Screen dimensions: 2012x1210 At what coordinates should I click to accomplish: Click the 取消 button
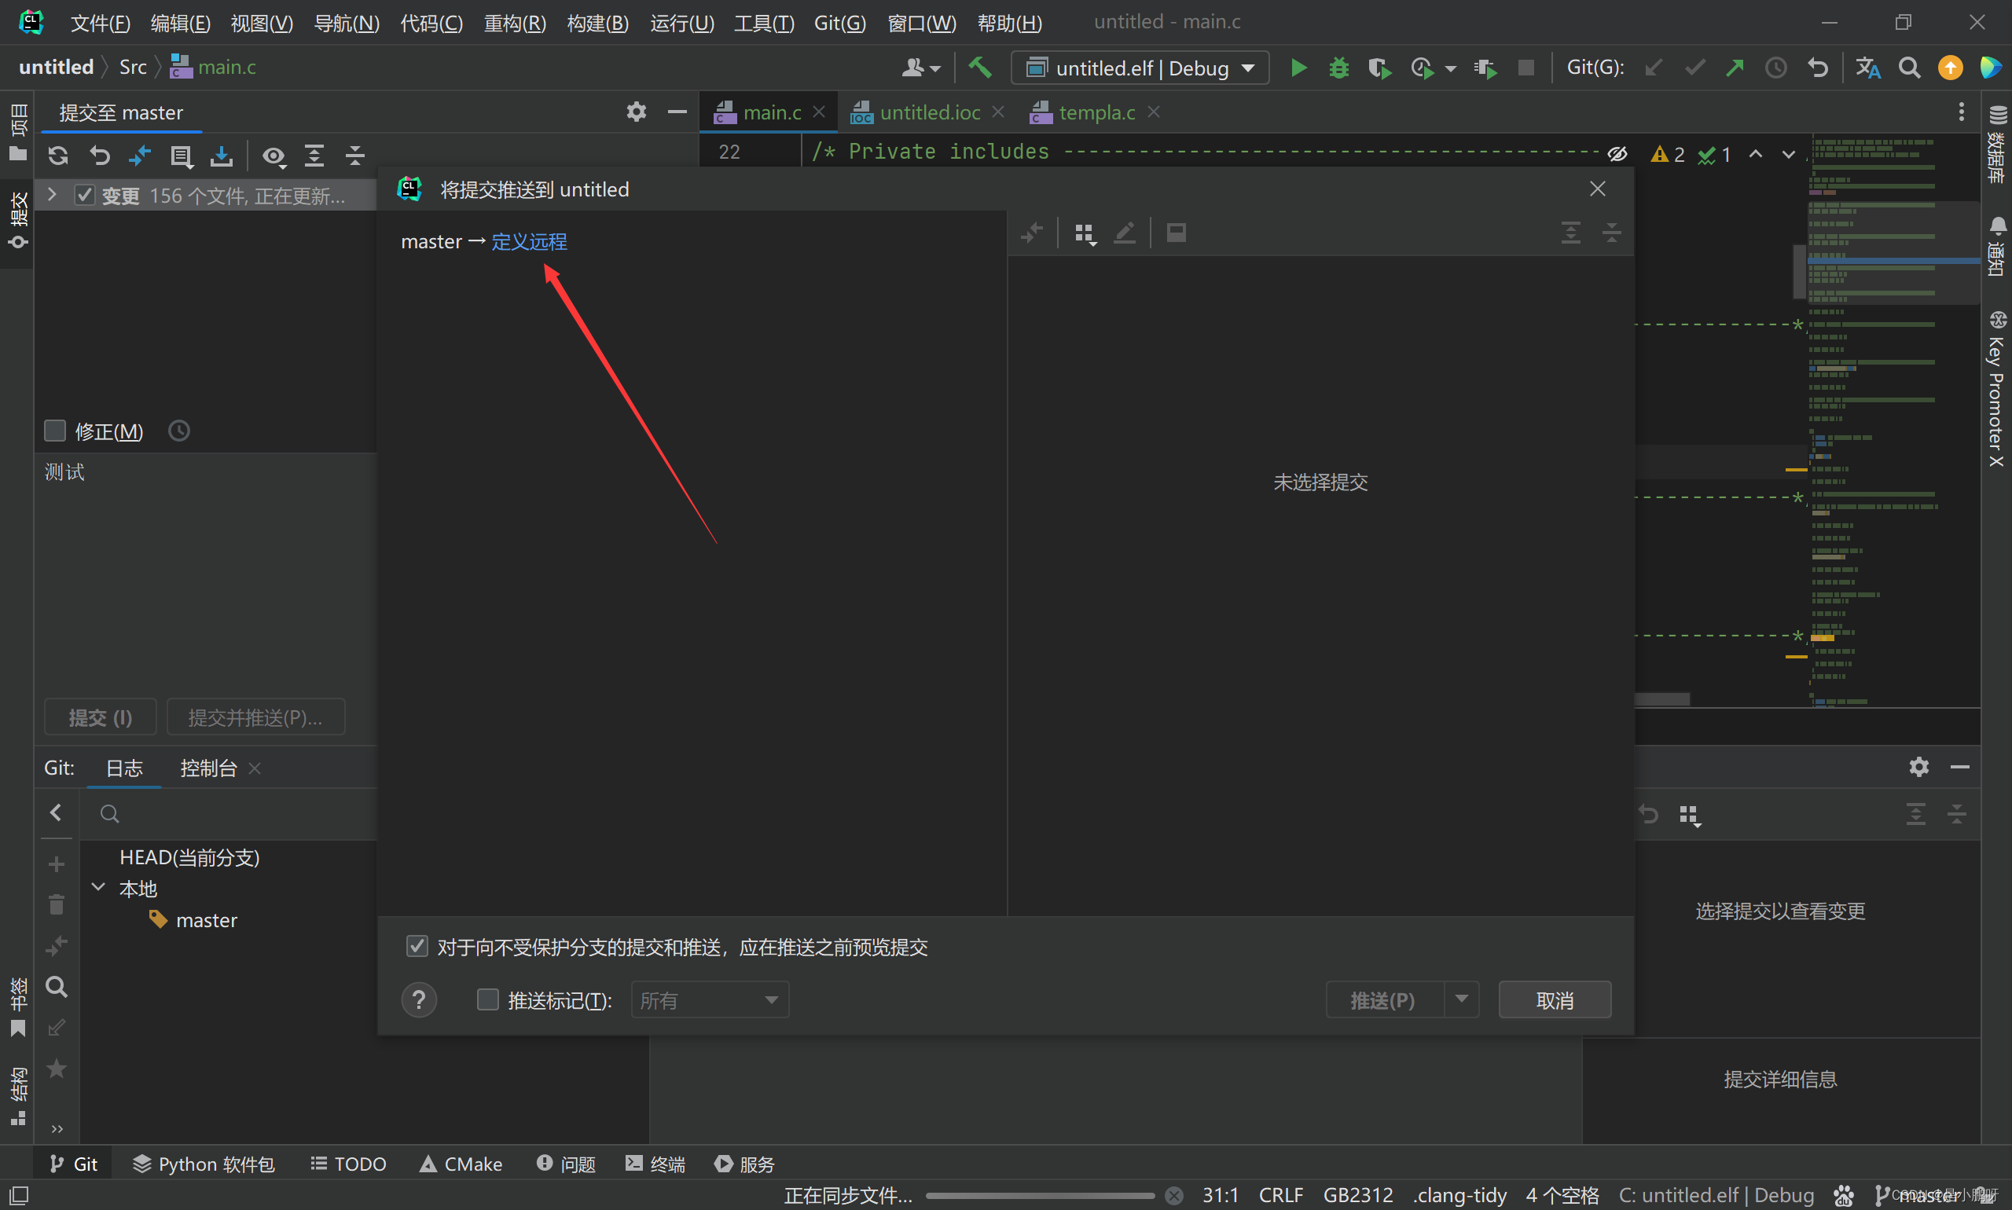coord(1554,999)
